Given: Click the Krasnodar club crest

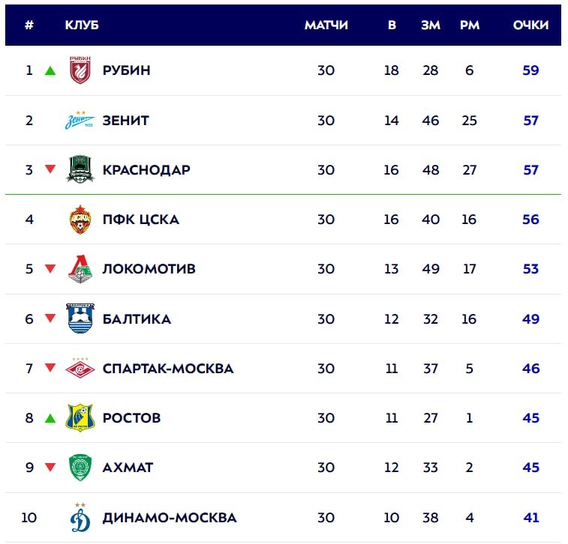Looking at the screenshot, I should click(80, 169).
